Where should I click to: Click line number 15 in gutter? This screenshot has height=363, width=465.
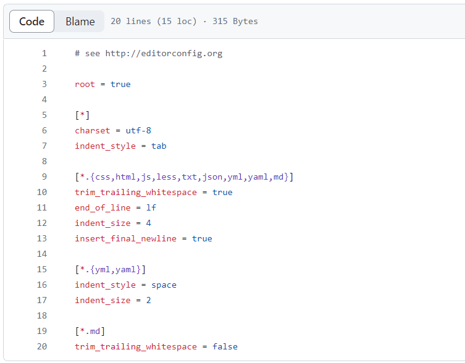(x=42, y=269)
